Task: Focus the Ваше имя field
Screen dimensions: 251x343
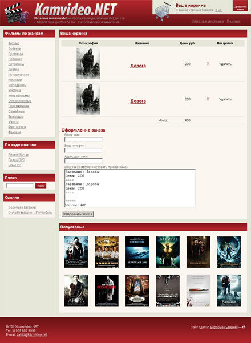Action: pyautogui.click(x=83, y=140)
